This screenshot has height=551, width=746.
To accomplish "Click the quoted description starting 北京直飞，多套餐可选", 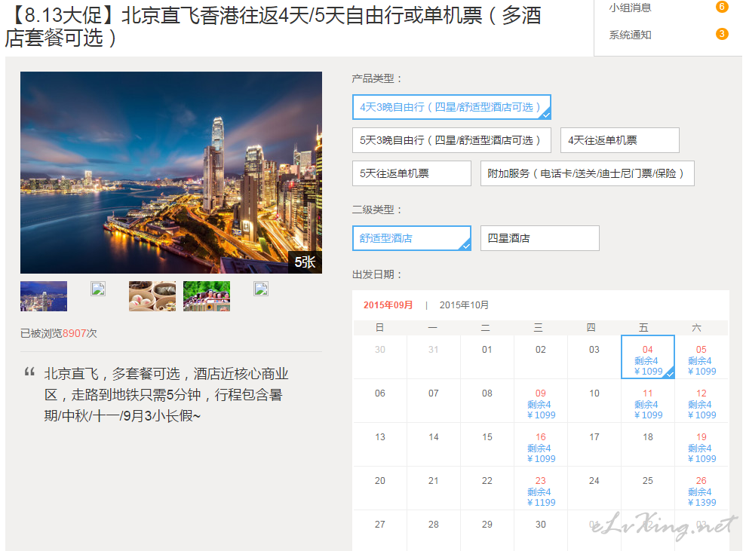I will tap(167, 394).
